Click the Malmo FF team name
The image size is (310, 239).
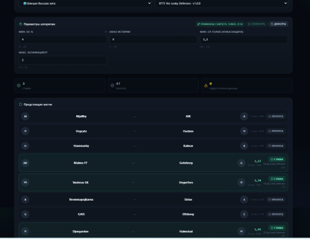81,163
